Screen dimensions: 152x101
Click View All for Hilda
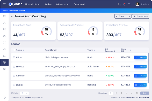140,57
